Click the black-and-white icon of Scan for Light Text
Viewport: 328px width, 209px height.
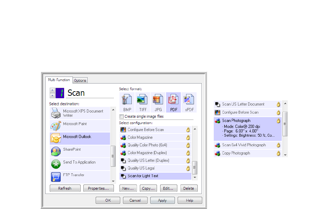coord(123,176)
